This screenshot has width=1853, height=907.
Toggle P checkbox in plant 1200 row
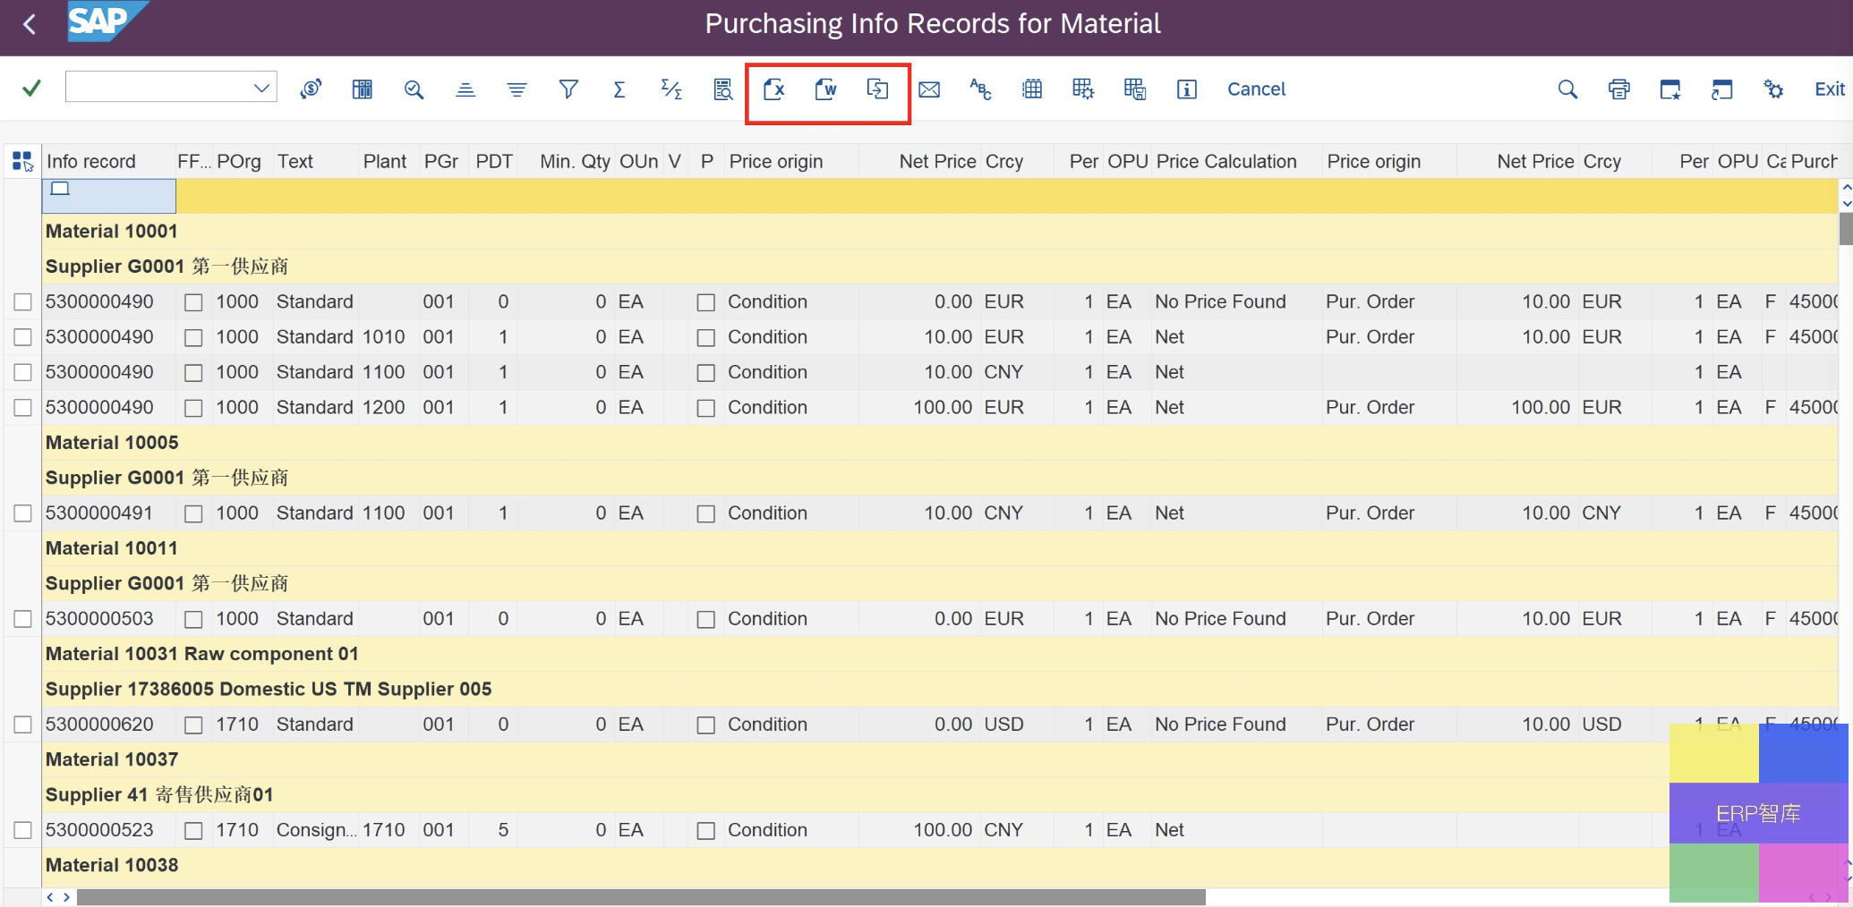click(x=706, y=408)
